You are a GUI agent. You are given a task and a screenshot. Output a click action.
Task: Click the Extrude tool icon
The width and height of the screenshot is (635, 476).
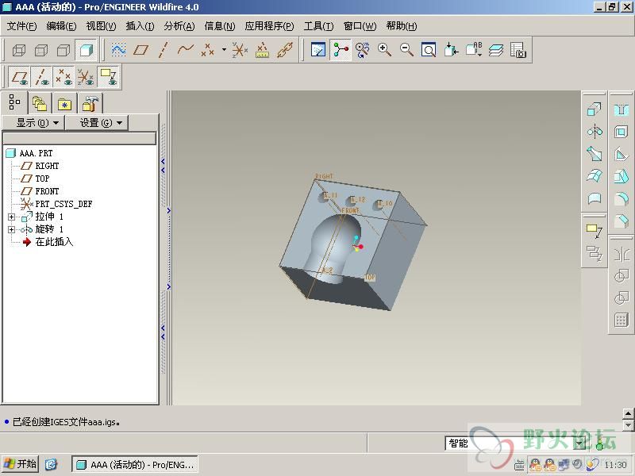point(595,109)
